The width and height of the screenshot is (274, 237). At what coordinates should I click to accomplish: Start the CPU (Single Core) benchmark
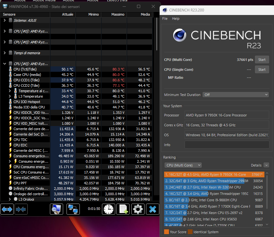262,70
